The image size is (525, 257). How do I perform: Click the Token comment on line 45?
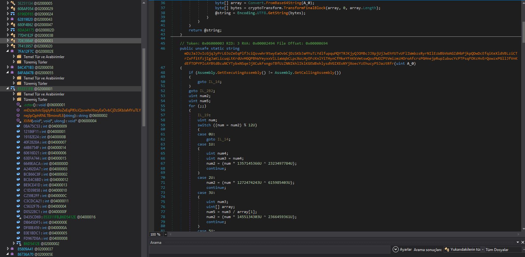tap(254, 43)
